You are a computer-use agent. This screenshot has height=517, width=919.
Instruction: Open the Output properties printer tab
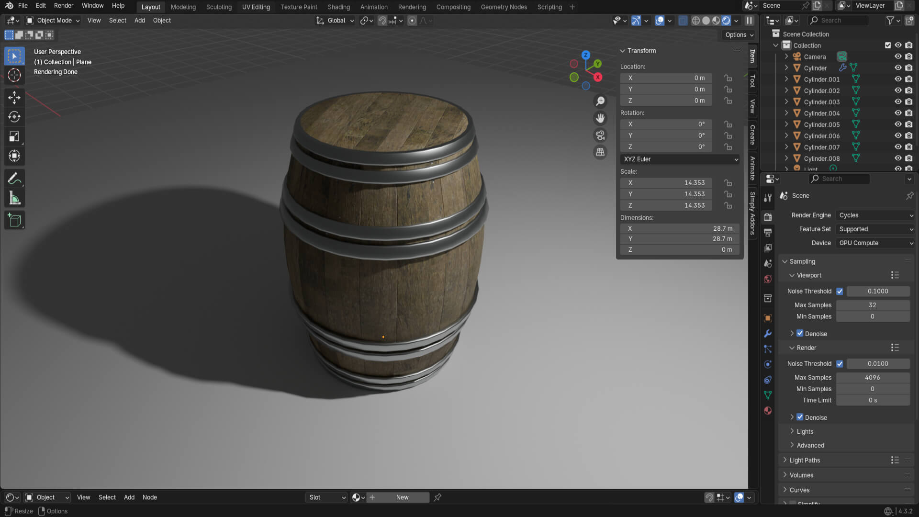pyautogui.click(x=768, y=233)
